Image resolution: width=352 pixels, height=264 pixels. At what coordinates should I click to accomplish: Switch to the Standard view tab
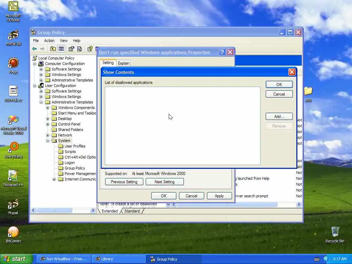[x=132, y=211]
